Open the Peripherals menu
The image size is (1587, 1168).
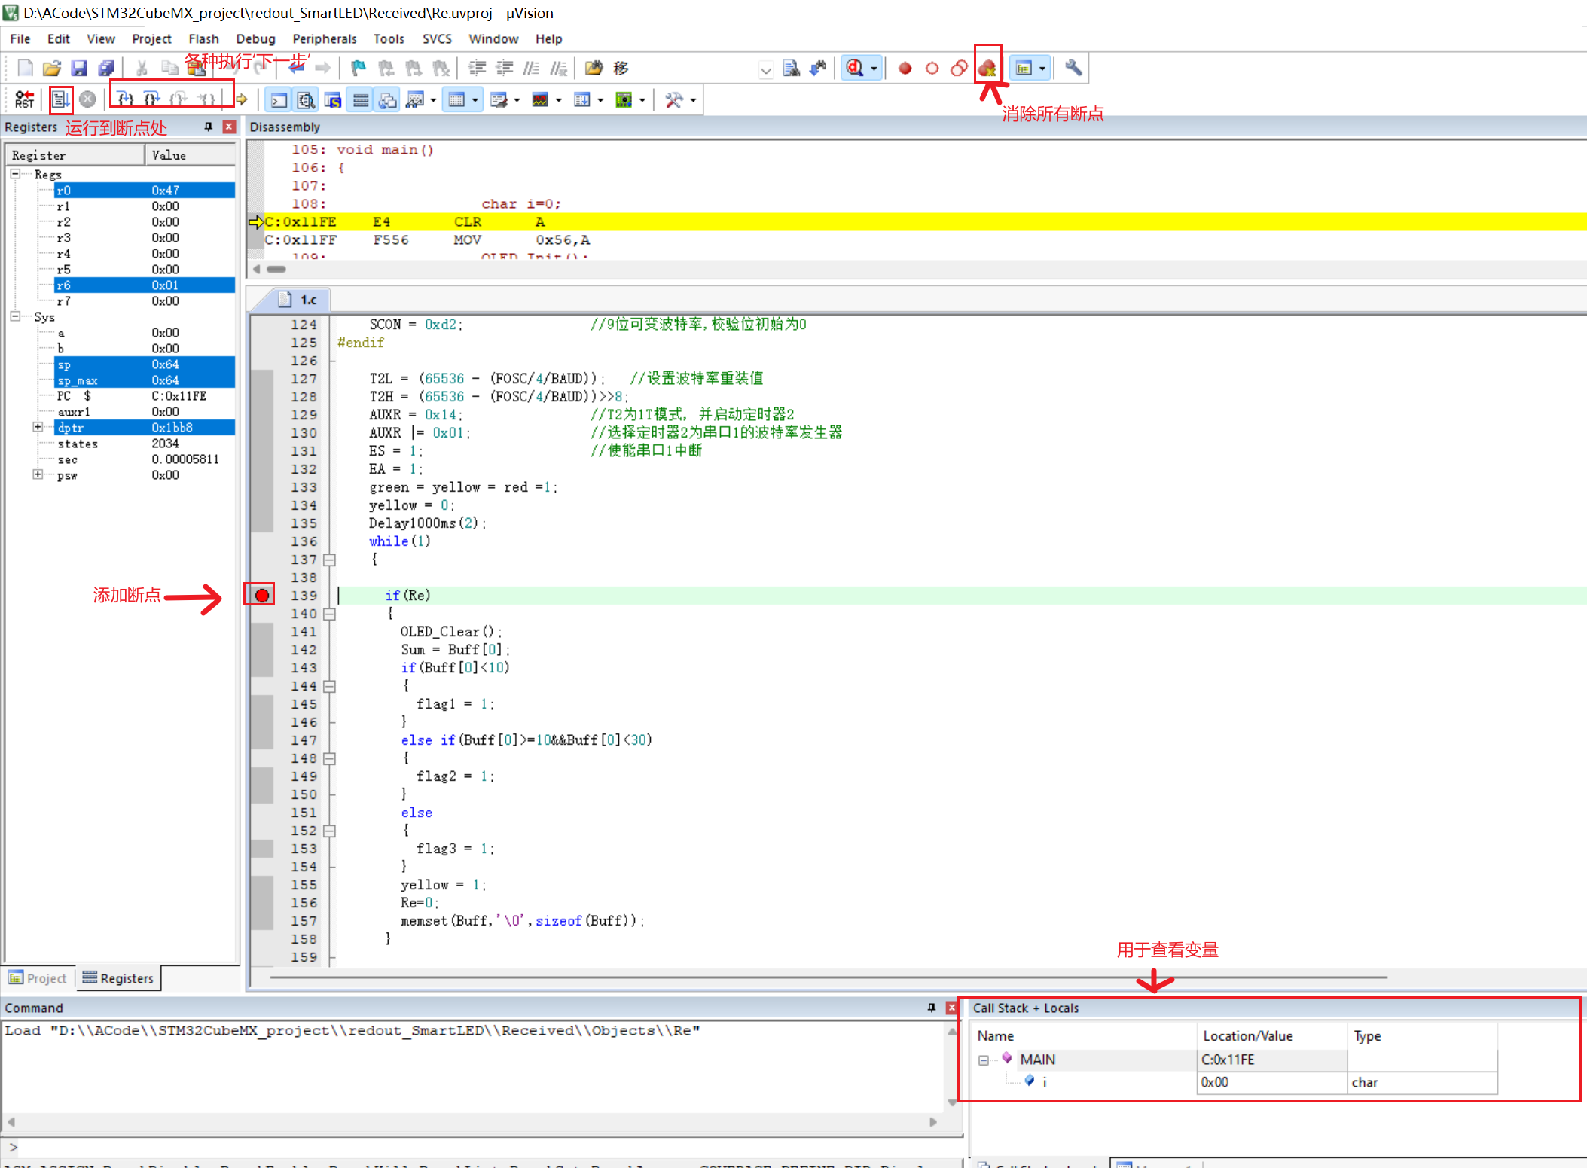(x=324, y=38)
